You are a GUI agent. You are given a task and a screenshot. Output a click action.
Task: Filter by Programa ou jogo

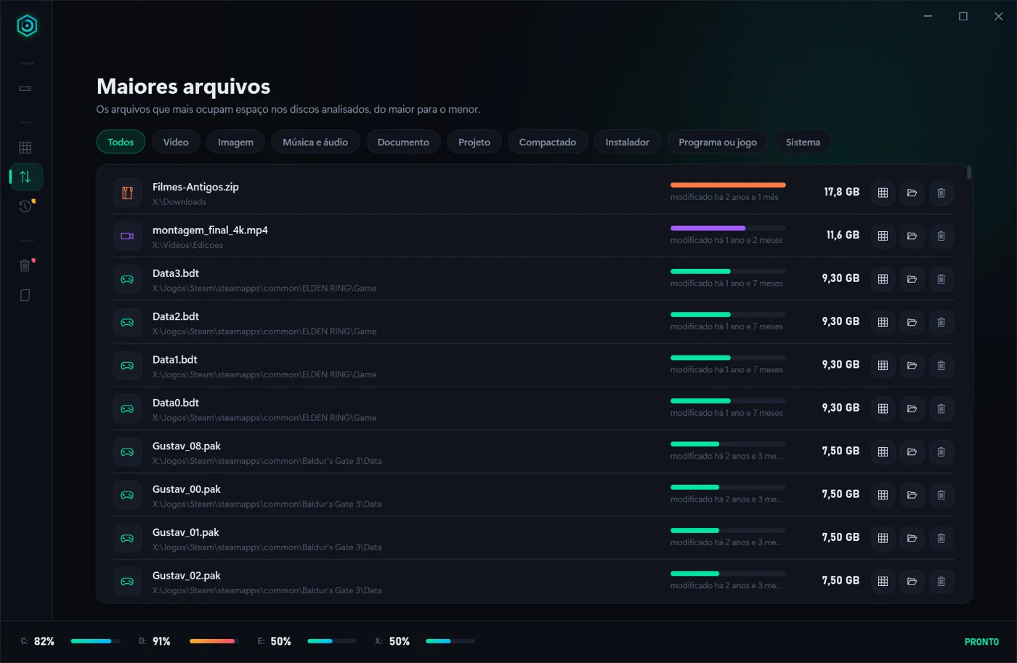718,142
